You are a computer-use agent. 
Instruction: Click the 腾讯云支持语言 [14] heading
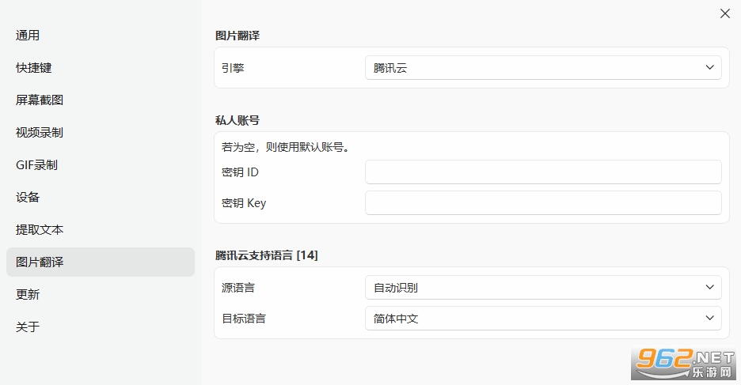(x=267, y=255)
